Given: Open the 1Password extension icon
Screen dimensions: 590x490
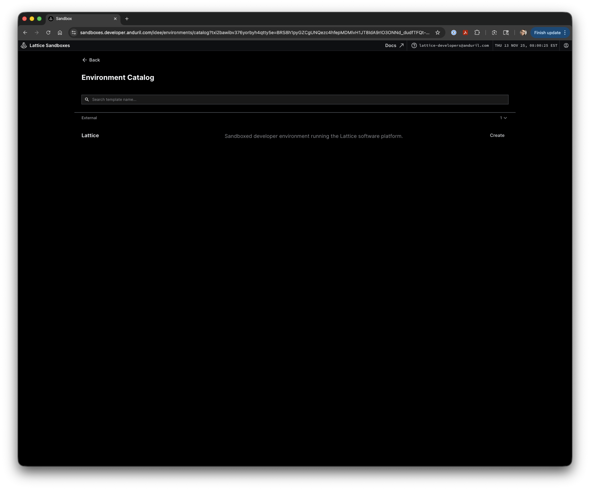Looking at the screenshot, I should [454, 33].
